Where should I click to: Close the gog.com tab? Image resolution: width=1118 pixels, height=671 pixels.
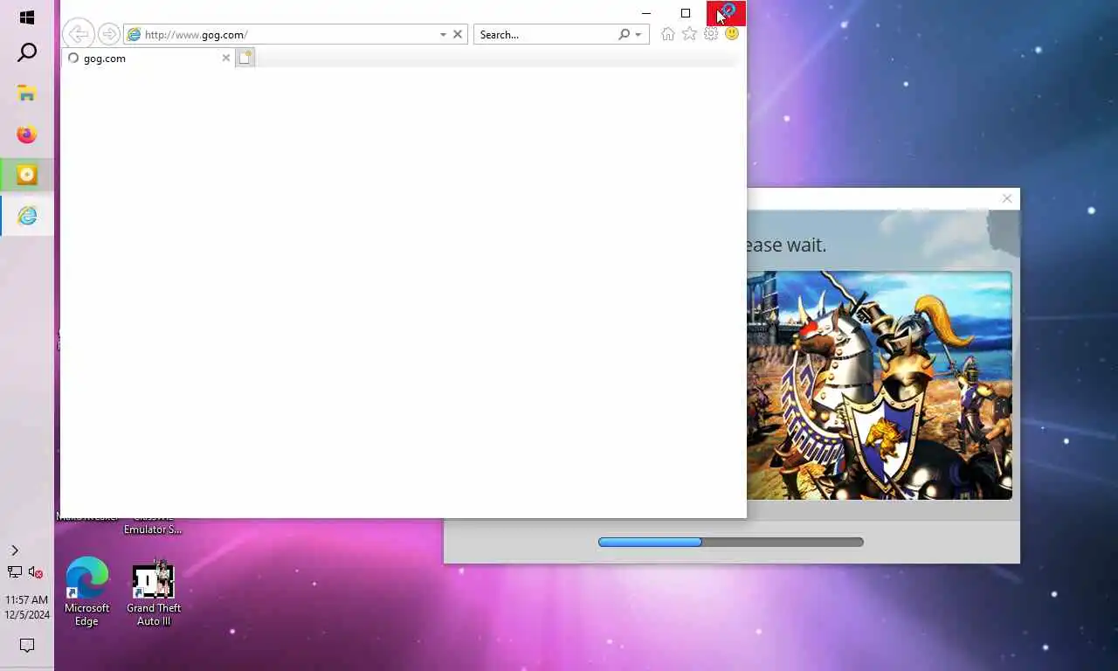[226, 58]
